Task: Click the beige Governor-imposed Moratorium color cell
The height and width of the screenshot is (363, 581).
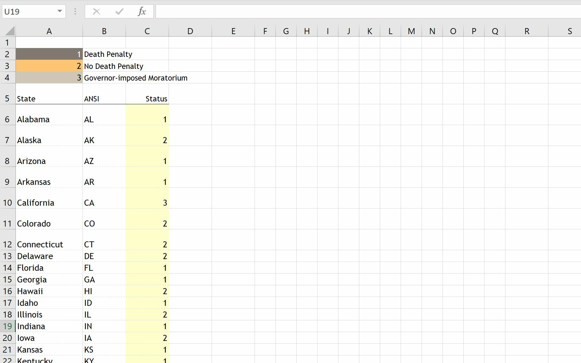Action: [49, 78]
